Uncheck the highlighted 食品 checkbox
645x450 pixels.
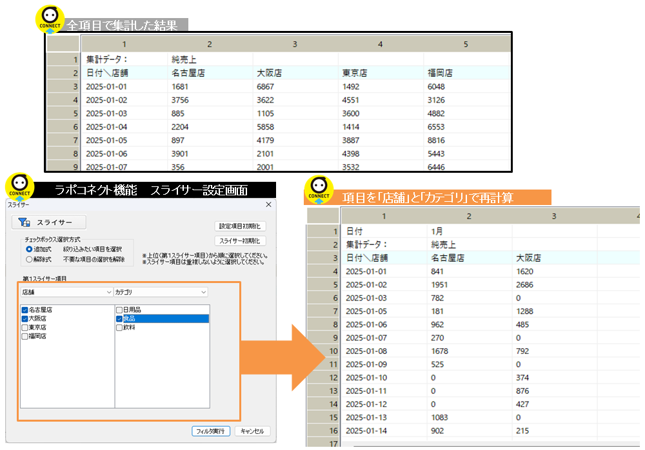coord(119,318)
